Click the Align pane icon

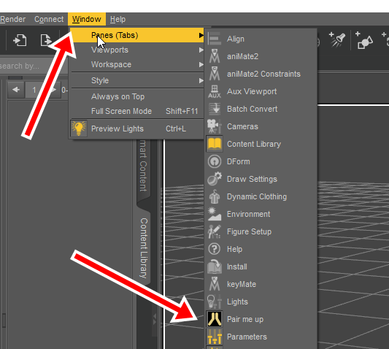(215, 39)
